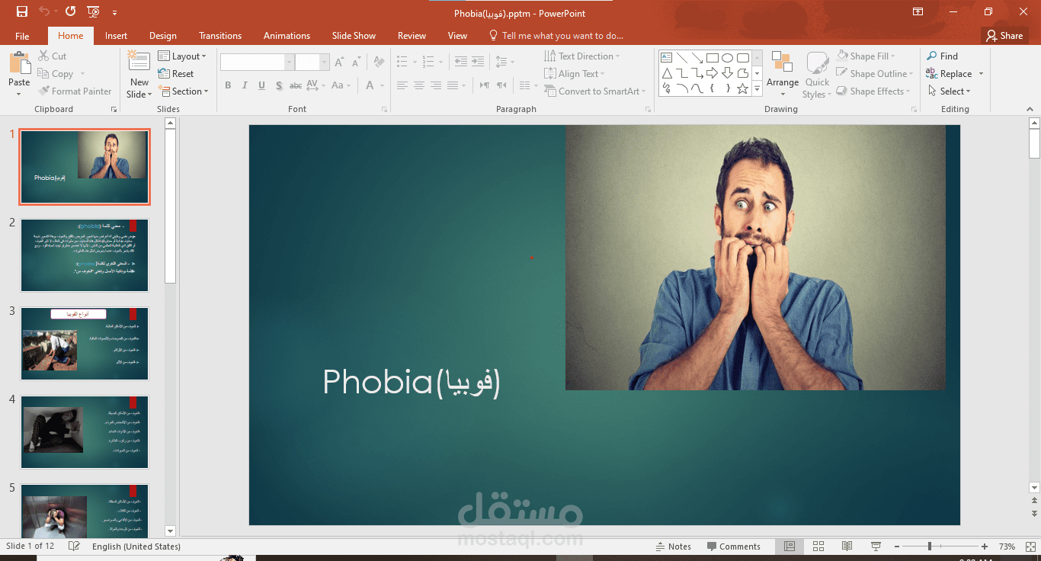The image size is (1041, 561).
Task: Click the Tell me search field
Action: click(x=556, y=36)
